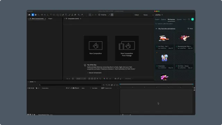This screenshot has height=125, width=222.
Task: Switch to the Review workspace
Action: (146, 15)
